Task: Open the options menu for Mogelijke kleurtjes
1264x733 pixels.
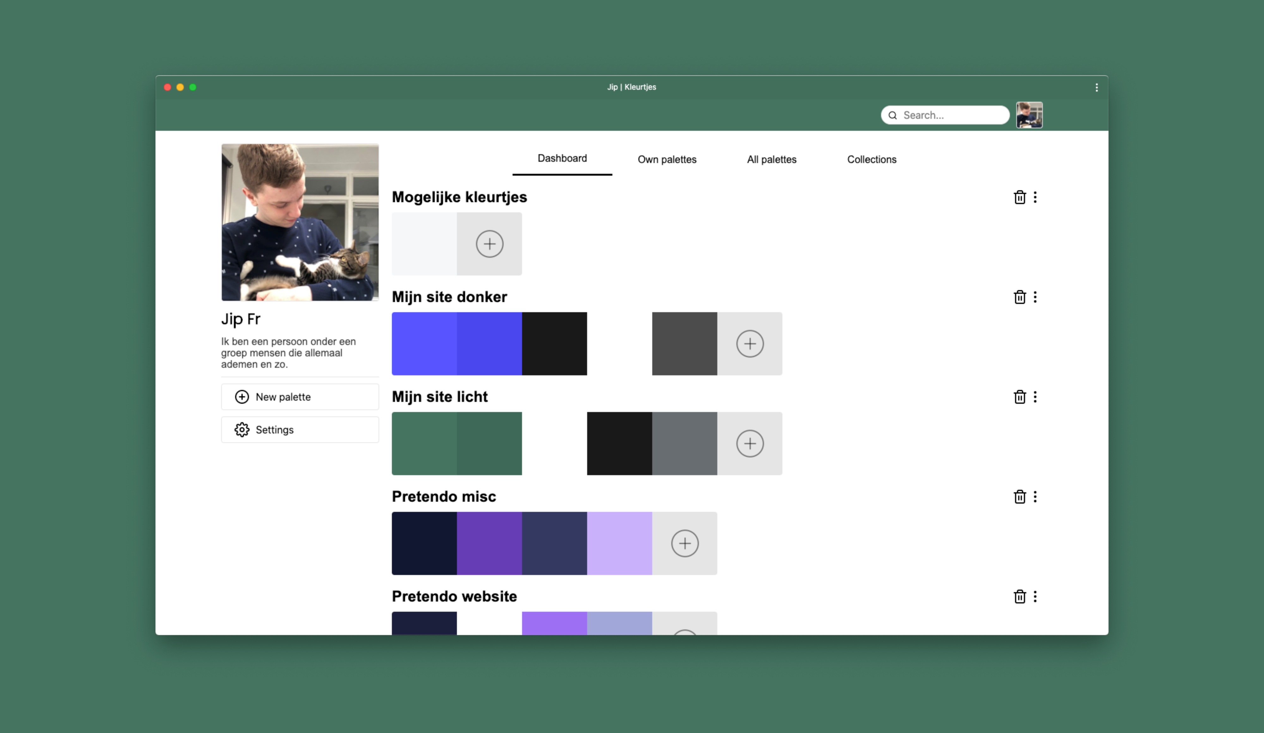Action: pos(1035,197)
